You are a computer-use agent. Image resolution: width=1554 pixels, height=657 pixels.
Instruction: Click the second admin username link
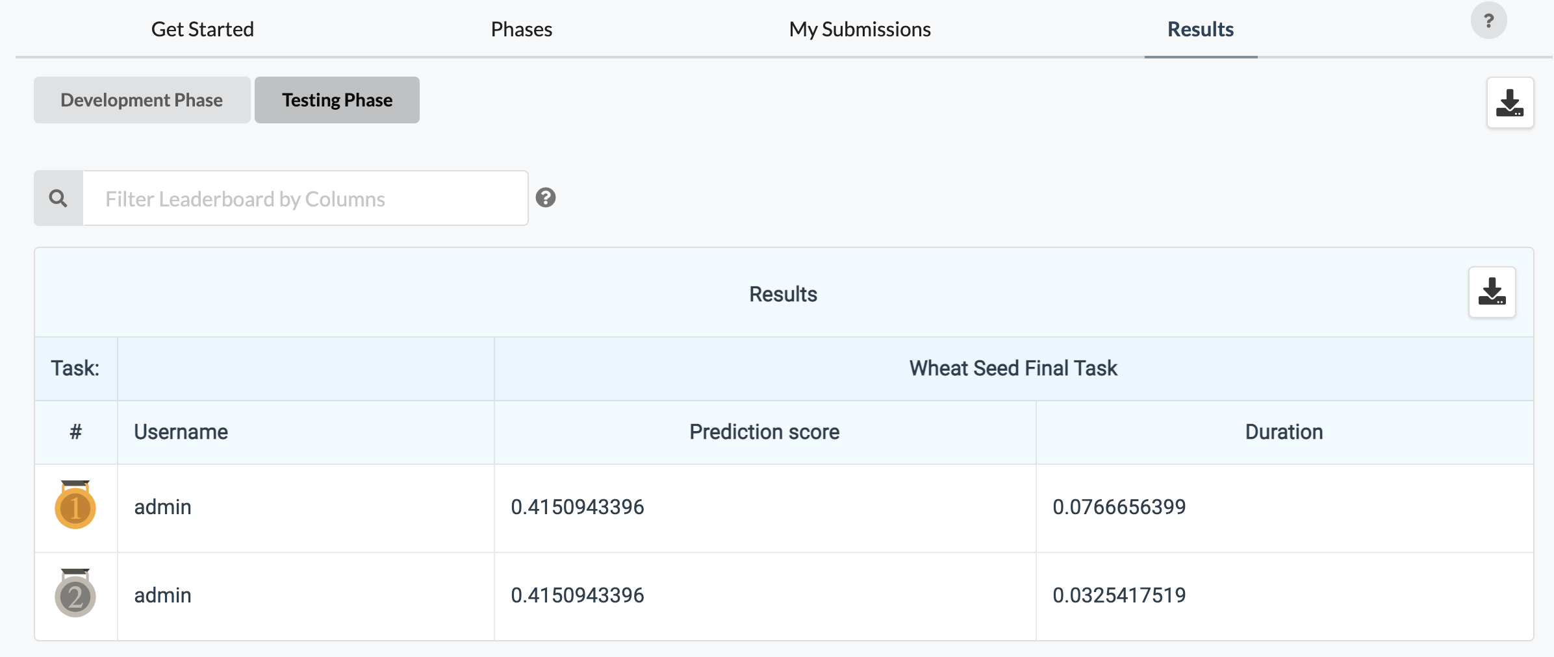162,595
